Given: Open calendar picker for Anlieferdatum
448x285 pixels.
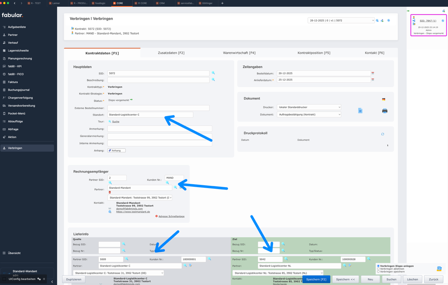Looking at the screenshot, I should [x=373, y=80].
